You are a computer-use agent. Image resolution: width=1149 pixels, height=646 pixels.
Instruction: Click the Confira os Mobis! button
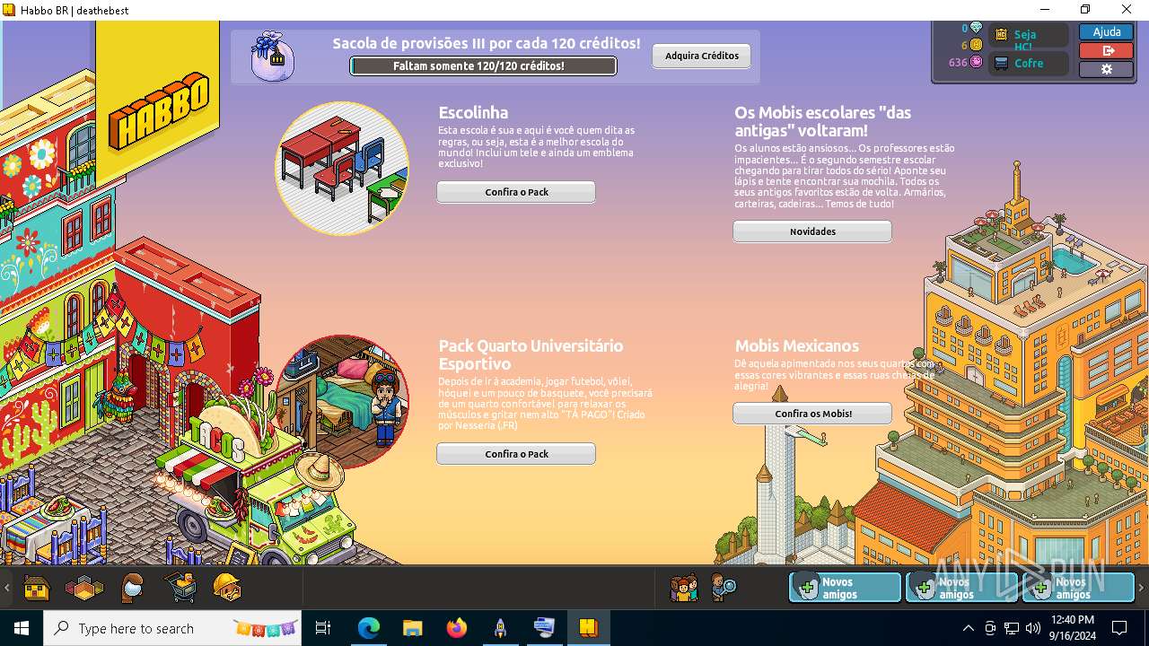pyautogui.click(x=812, y=414)
